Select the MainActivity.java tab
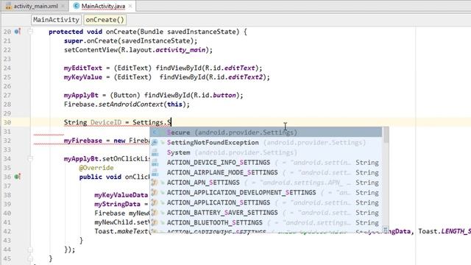Screen dimensions: 471x265 coord(103,6)
